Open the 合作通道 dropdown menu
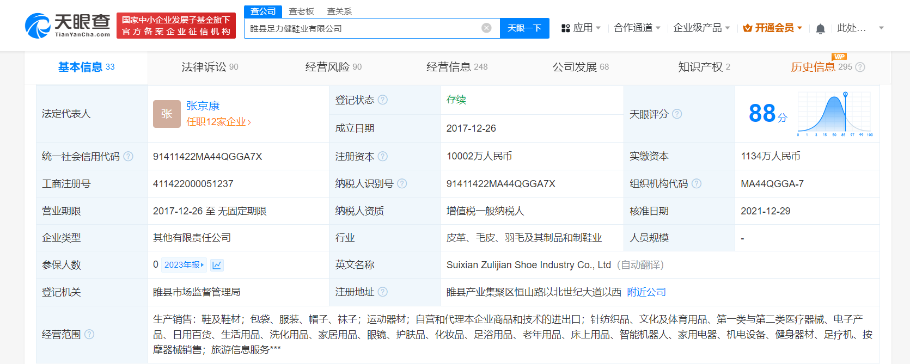This screenshot has width=910, height=364. tap(637, 28)
